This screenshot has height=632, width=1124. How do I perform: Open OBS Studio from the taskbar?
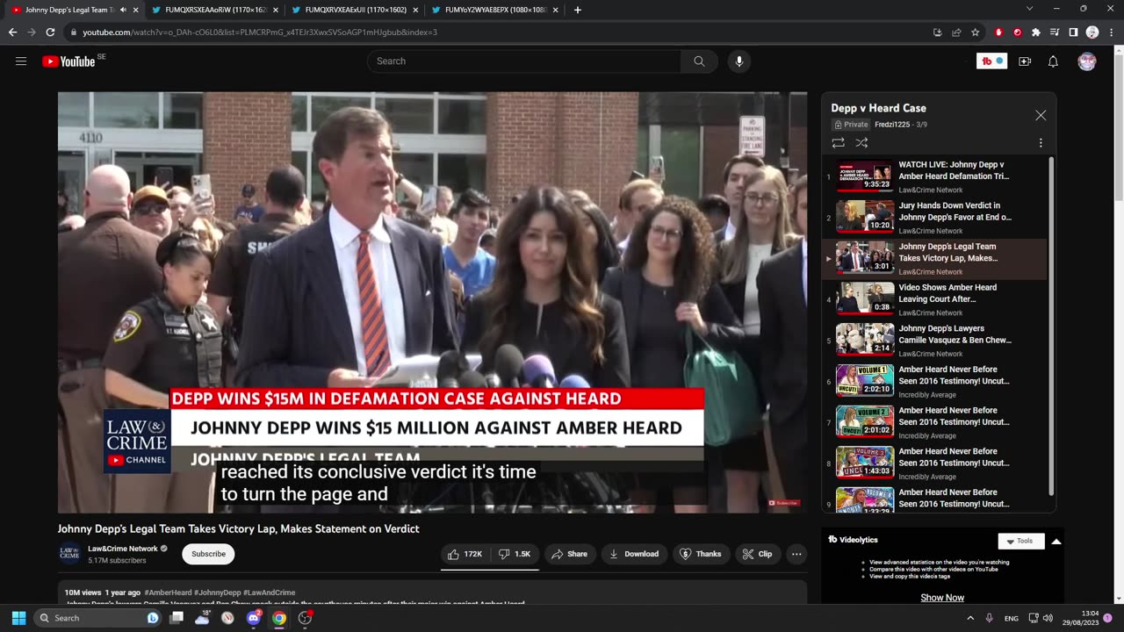305,618
